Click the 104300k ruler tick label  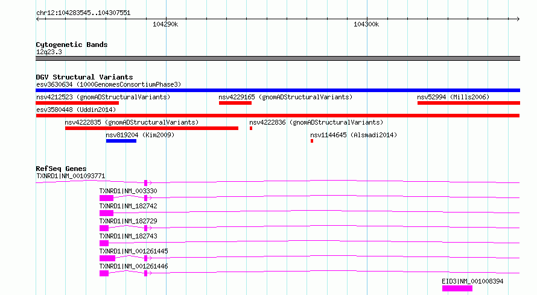tap(366, 24)
